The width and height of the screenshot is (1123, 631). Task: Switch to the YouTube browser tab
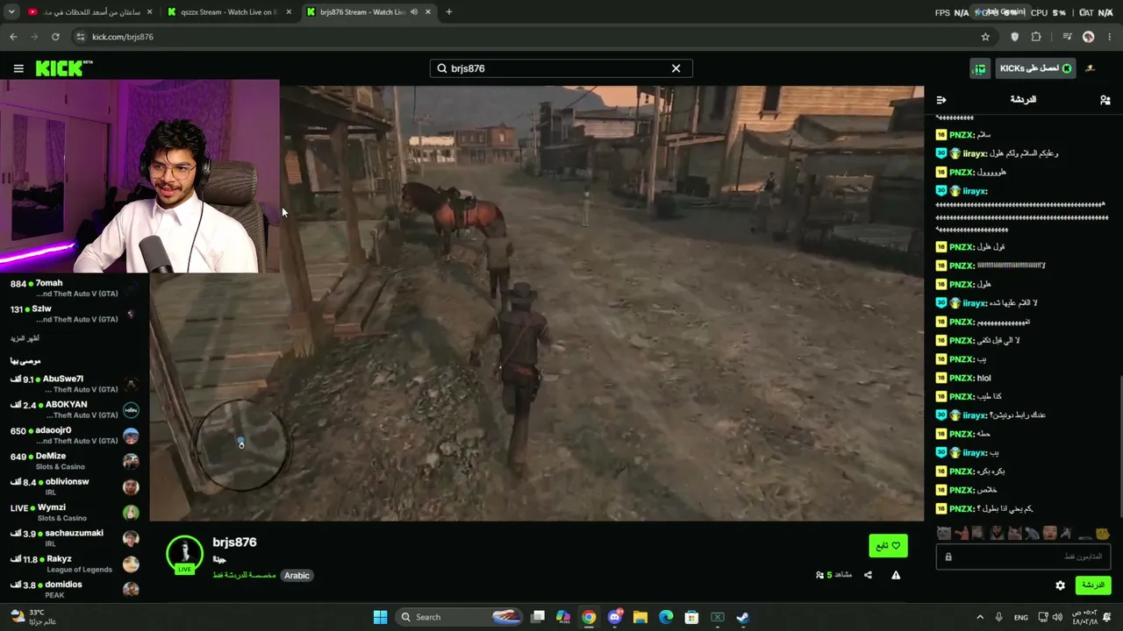(x=89, y=12)
